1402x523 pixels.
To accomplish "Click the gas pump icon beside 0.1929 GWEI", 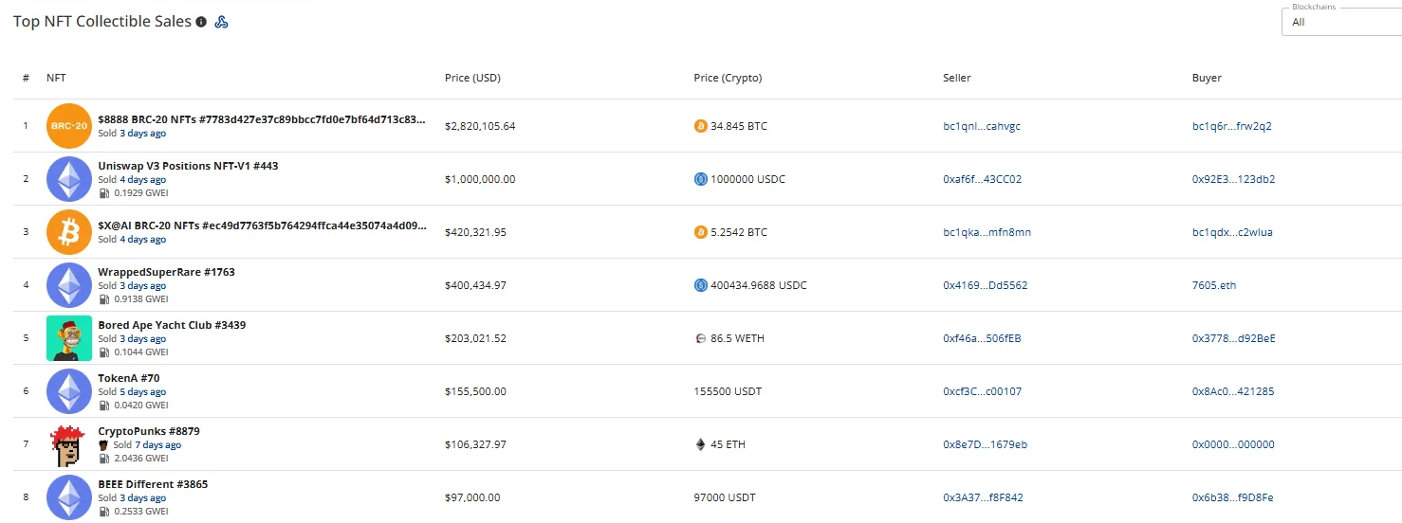I will 103,192.
